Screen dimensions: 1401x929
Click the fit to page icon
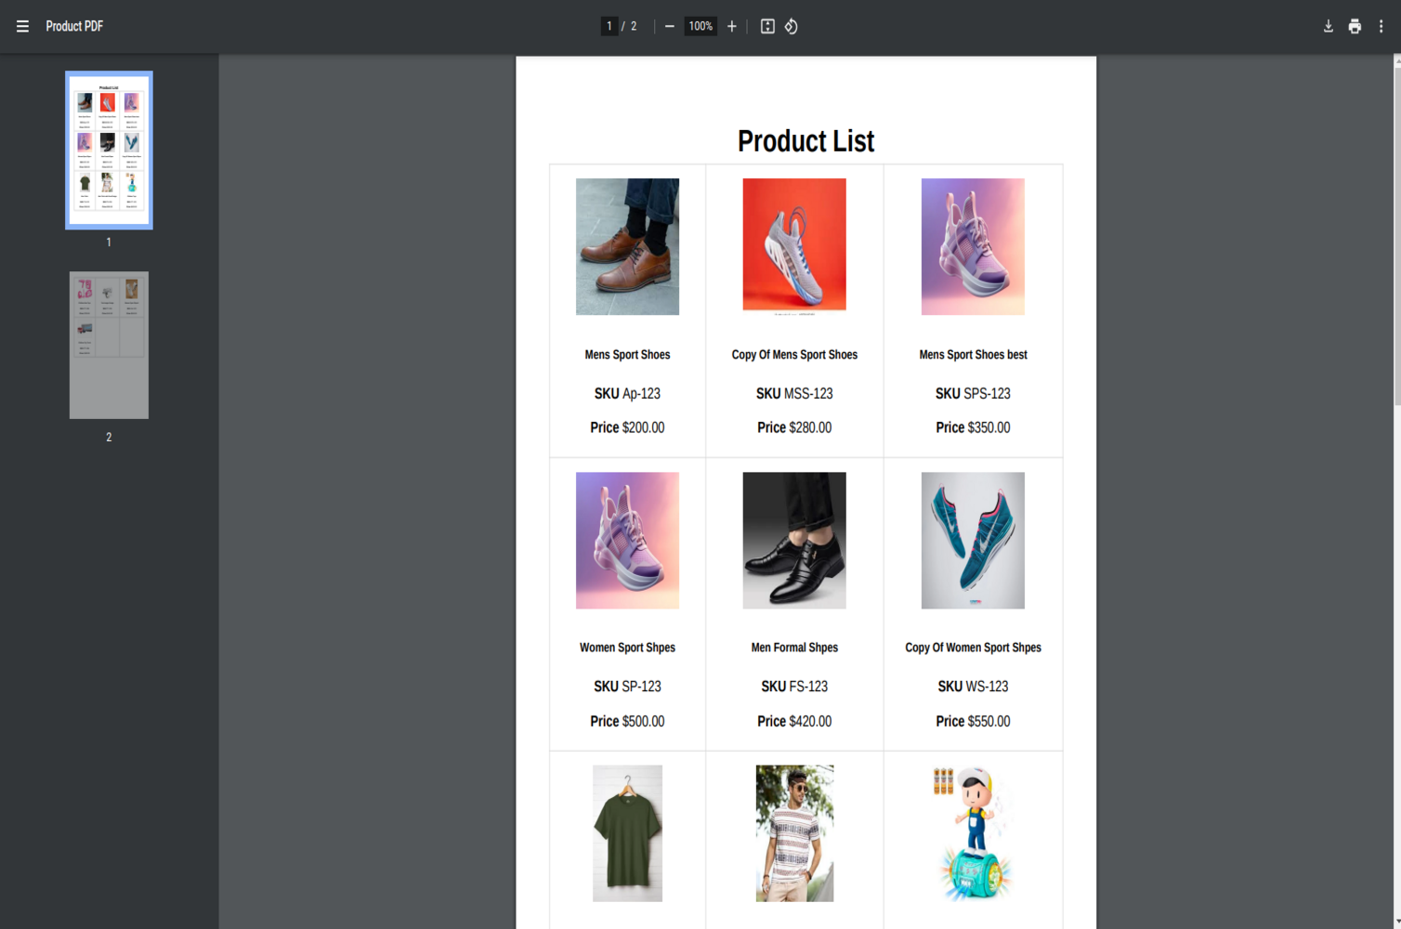tap(767, 26)
